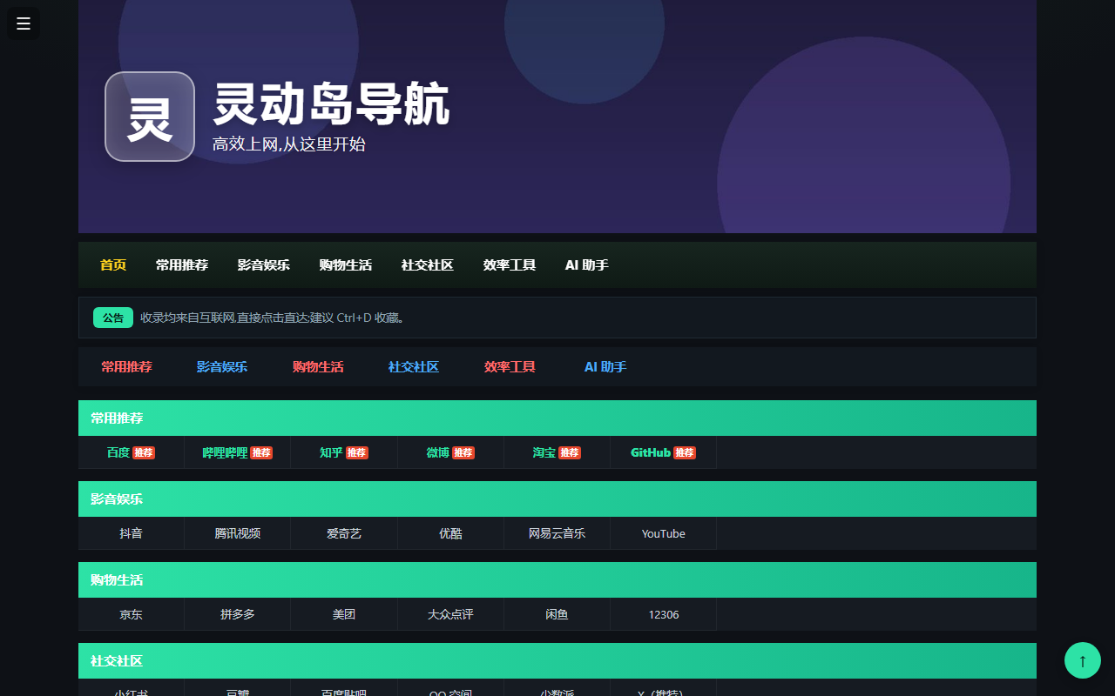
Task: Click the announcement text about Ctrl+D 收藏
Action: 273,318
